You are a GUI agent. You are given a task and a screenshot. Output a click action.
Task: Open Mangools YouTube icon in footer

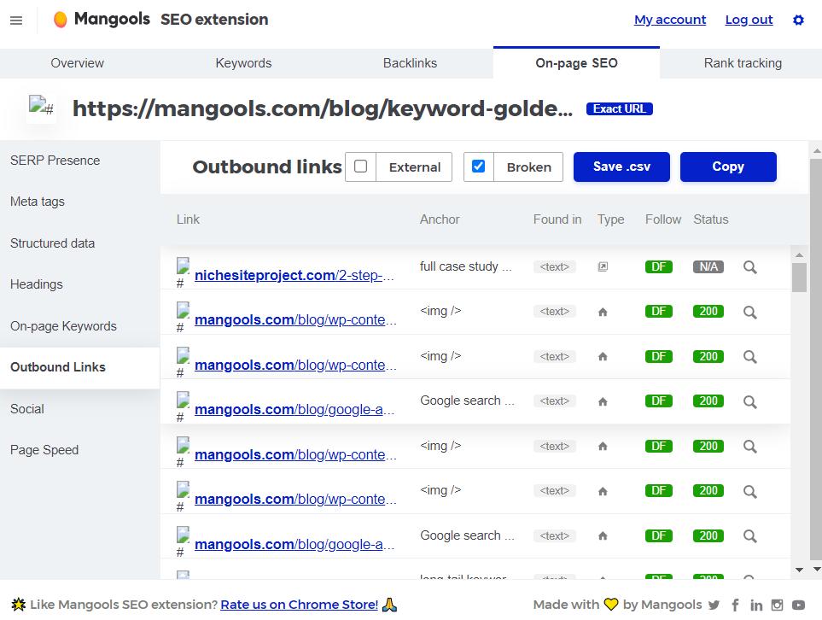(x=798, y=605)
